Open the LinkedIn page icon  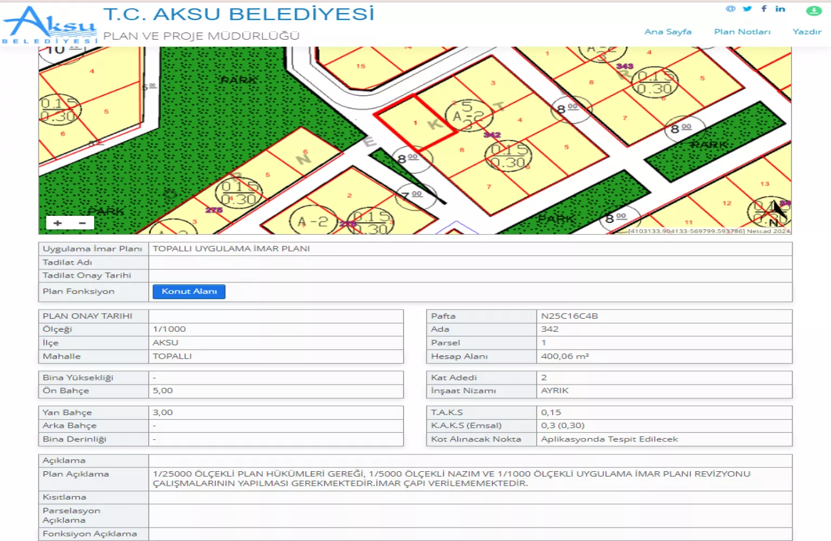pyautogui.click(x=780, y=9)
